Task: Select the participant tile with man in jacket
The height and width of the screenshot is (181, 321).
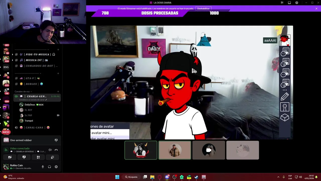Action: (x=175, y=150)
